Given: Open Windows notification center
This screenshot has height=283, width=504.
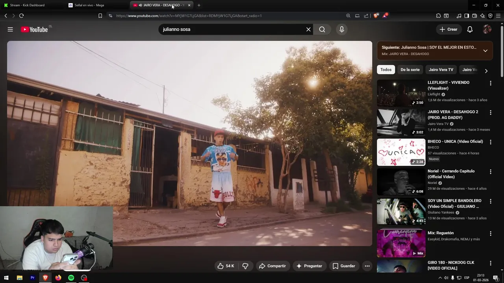Looking at the screenshot, I should 496,278.
